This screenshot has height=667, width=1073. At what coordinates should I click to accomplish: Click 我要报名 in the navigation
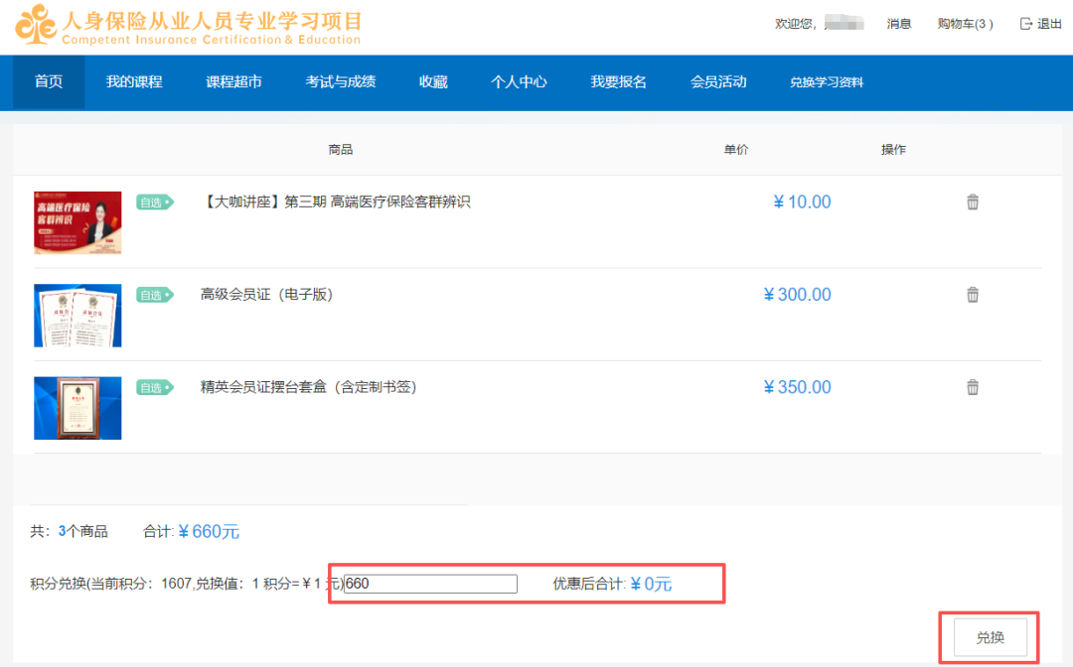(x=618, y=82)
